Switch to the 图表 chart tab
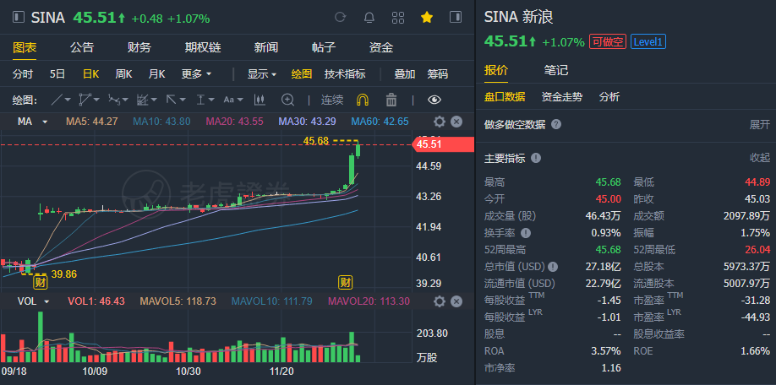 click(25, 47)
